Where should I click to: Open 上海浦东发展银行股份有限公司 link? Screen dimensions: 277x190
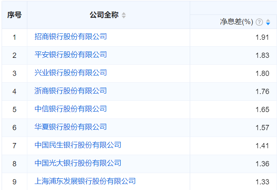(85, 181)
